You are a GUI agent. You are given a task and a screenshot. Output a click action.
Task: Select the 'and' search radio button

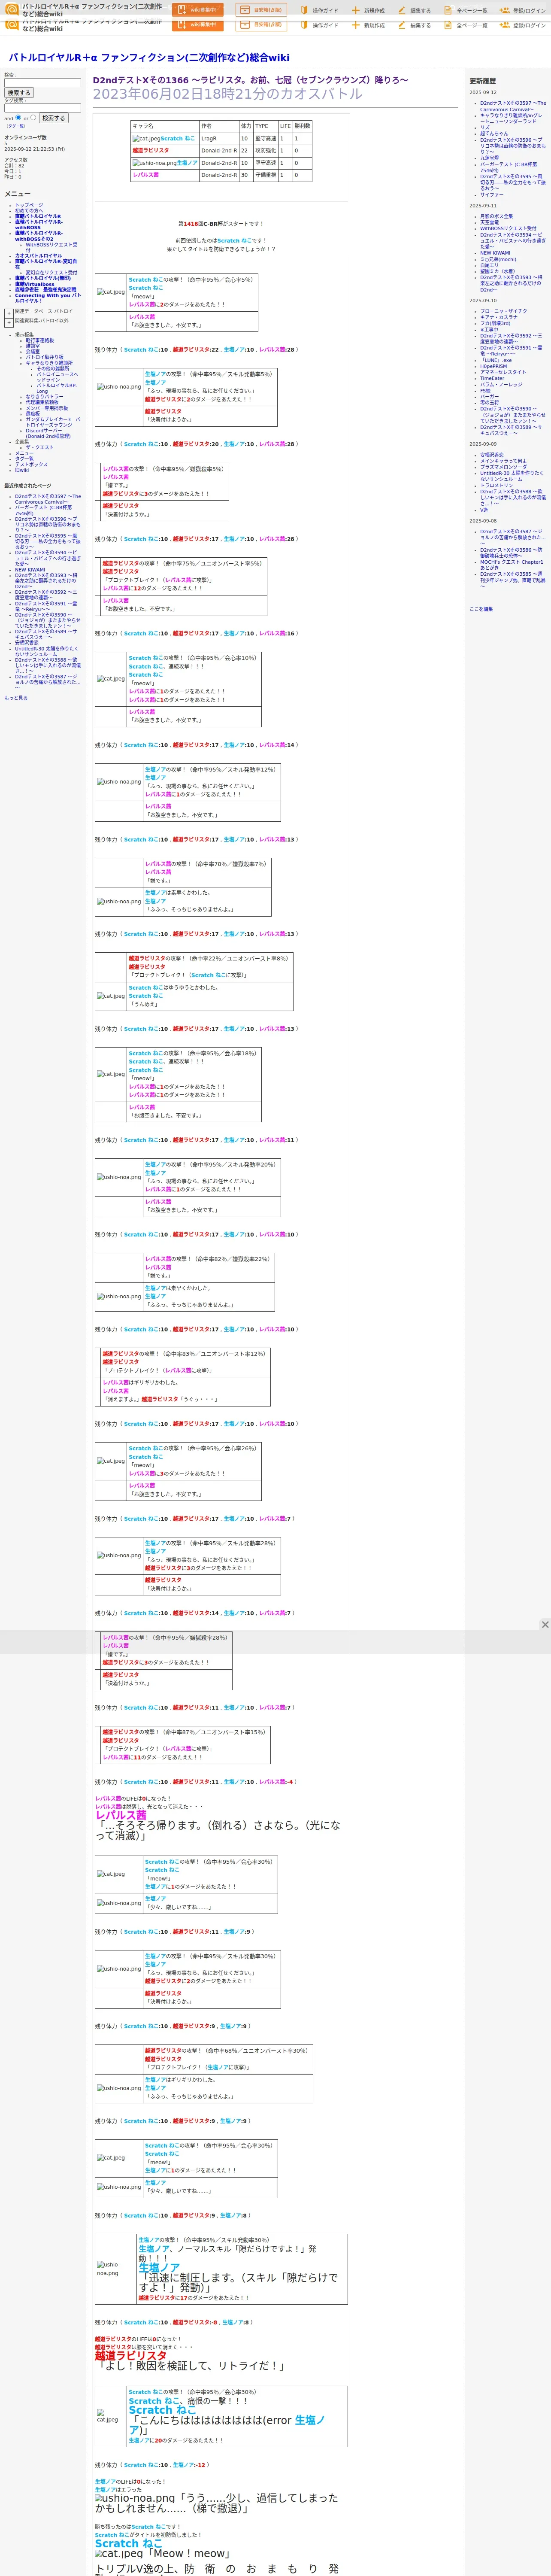pos(18,117)
